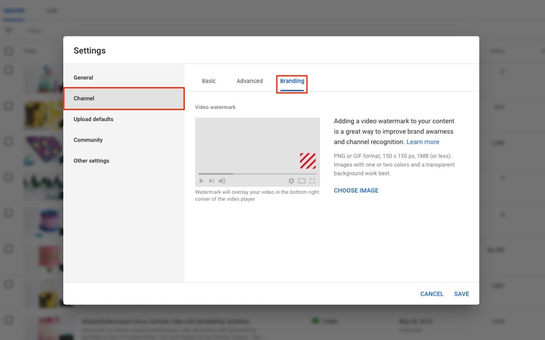Open the Learn more link about watermarks
The width and height of the screenshot is (545, 340).
click(x=423, y=142)
